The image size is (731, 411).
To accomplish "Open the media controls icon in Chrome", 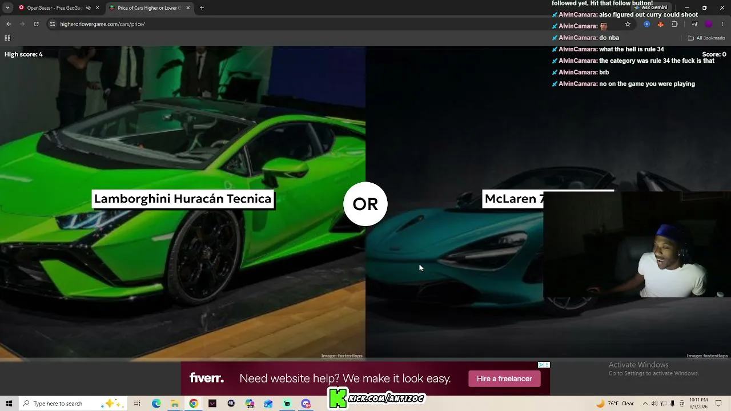I will click(694, 24).
